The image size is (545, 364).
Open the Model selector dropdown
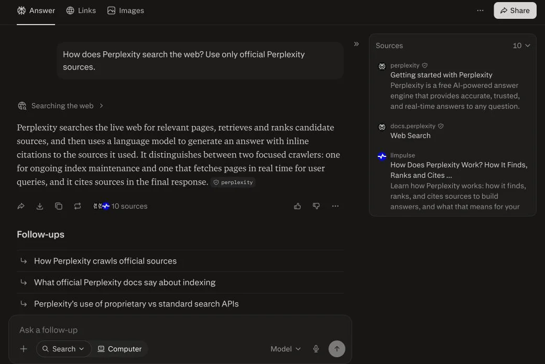286,349
